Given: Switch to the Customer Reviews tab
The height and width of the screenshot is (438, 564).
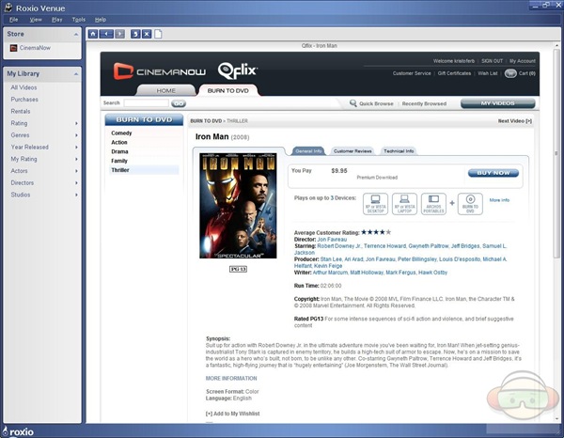Looking at the screenshot, I should [x=352, y=150].
